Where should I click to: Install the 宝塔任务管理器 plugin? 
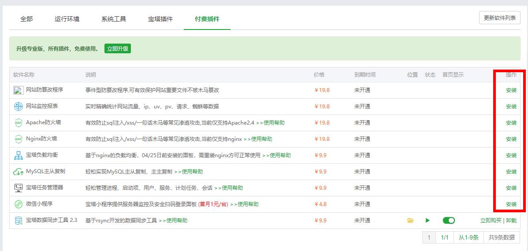pyautogui.click(x=511, y=188)
